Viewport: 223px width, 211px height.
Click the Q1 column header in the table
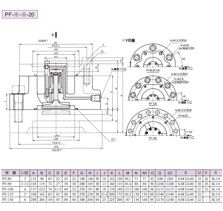click(x=170, y=173)
